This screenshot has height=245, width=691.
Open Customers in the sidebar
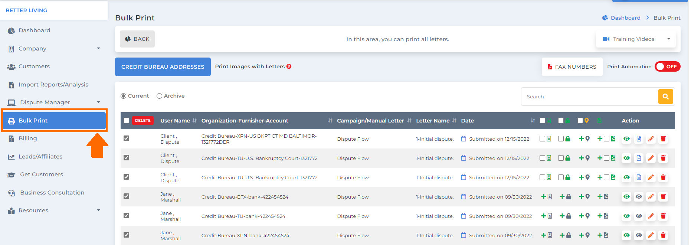[34, 66]
